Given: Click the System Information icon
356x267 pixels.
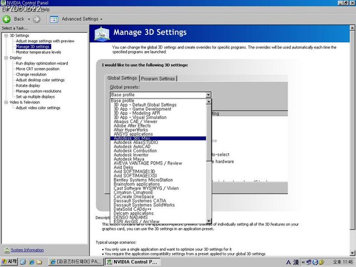Looking at the screenshot, I should [7, 250].
